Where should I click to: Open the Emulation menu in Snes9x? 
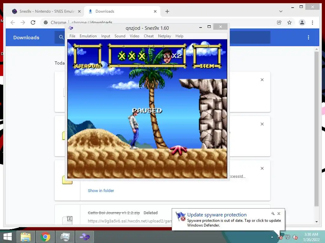point(88,36)
